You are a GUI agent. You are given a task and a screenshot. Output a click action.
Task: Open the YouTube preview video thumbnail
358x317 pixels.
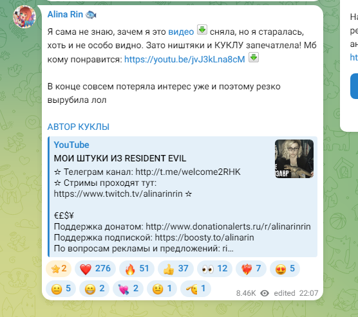(x=294, y=159)
